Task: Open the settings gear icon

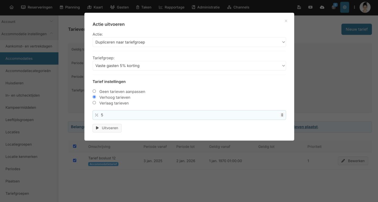Action: (x=344, y=7)
